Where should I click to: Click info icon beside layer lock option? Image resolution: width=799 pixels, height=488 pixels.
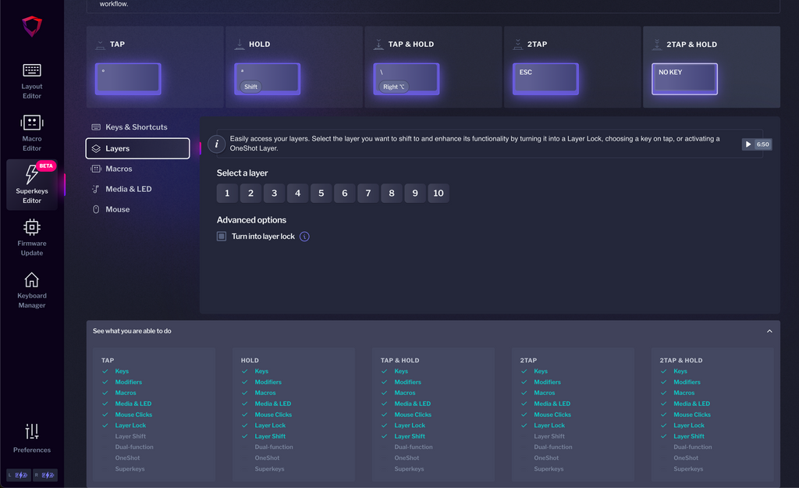click(304, 237)
